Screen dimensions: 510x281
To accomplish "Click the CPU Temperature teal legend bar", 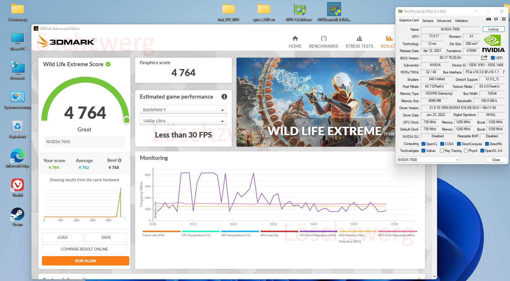I will click(x=201, y=231).
